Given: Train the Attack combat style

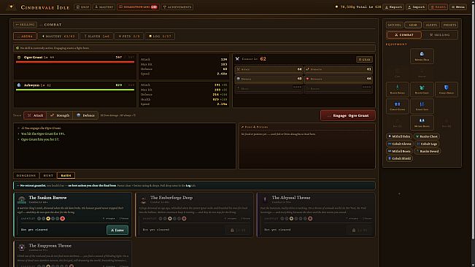Looking at the screenshot, I should tap(35, 115).
